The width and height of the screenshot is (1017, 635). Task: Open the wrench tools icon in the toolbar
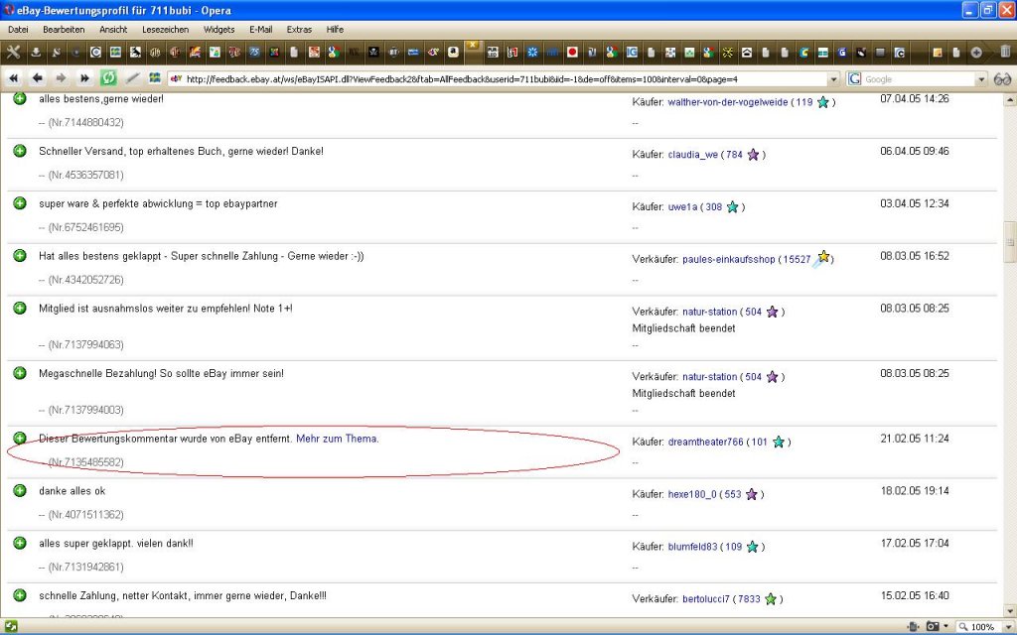point(13,52)
